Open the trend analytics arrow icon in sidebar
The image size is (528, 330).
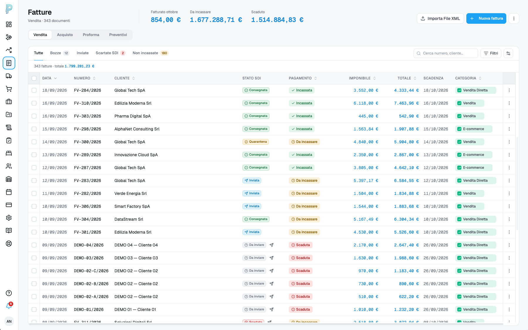click(x=9, y=50)
